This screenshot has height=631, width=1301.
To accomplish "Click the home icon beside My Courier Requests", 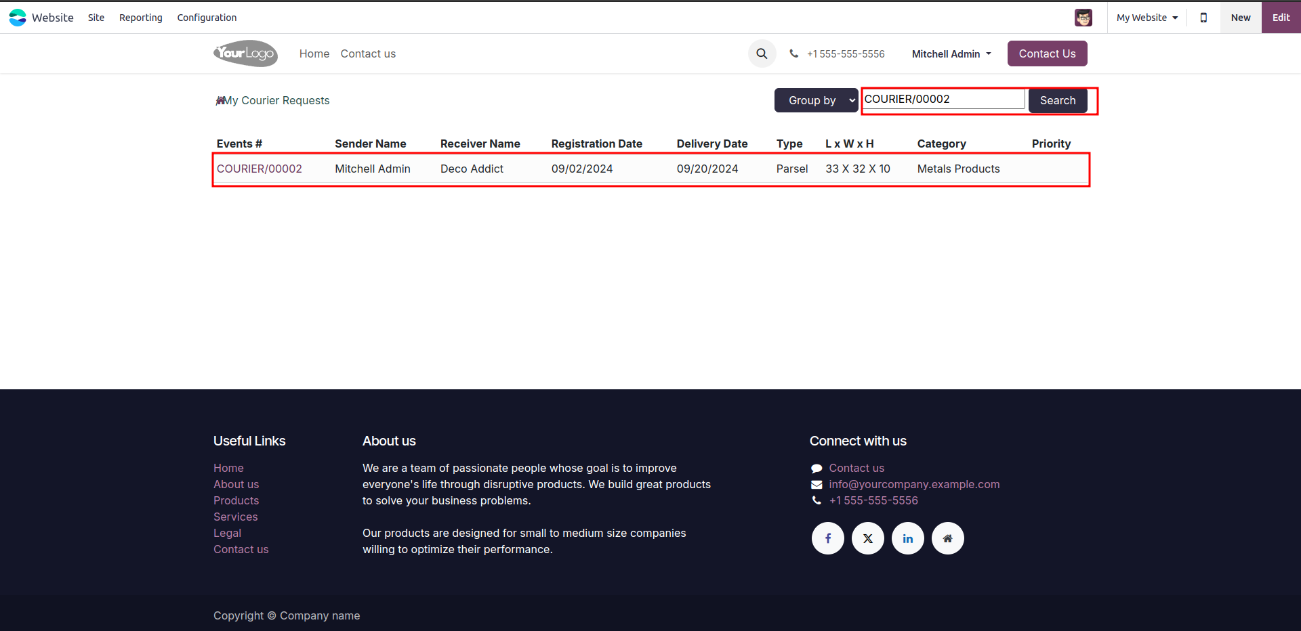I will pyautogui.click(x=220, y=101).
